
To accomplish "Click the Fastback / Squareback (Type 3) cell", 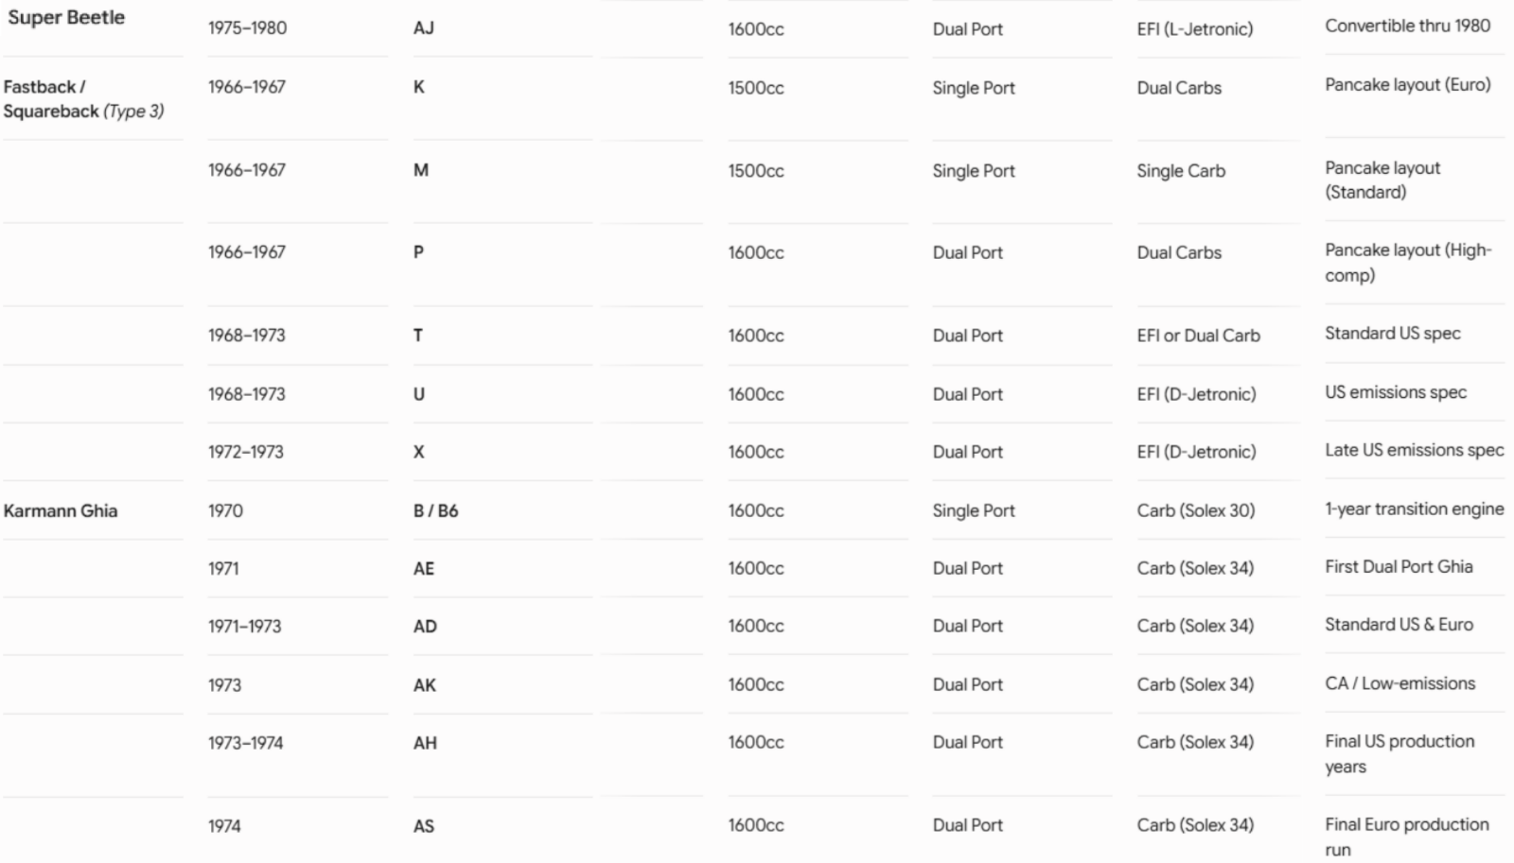I will coord(83,98).
